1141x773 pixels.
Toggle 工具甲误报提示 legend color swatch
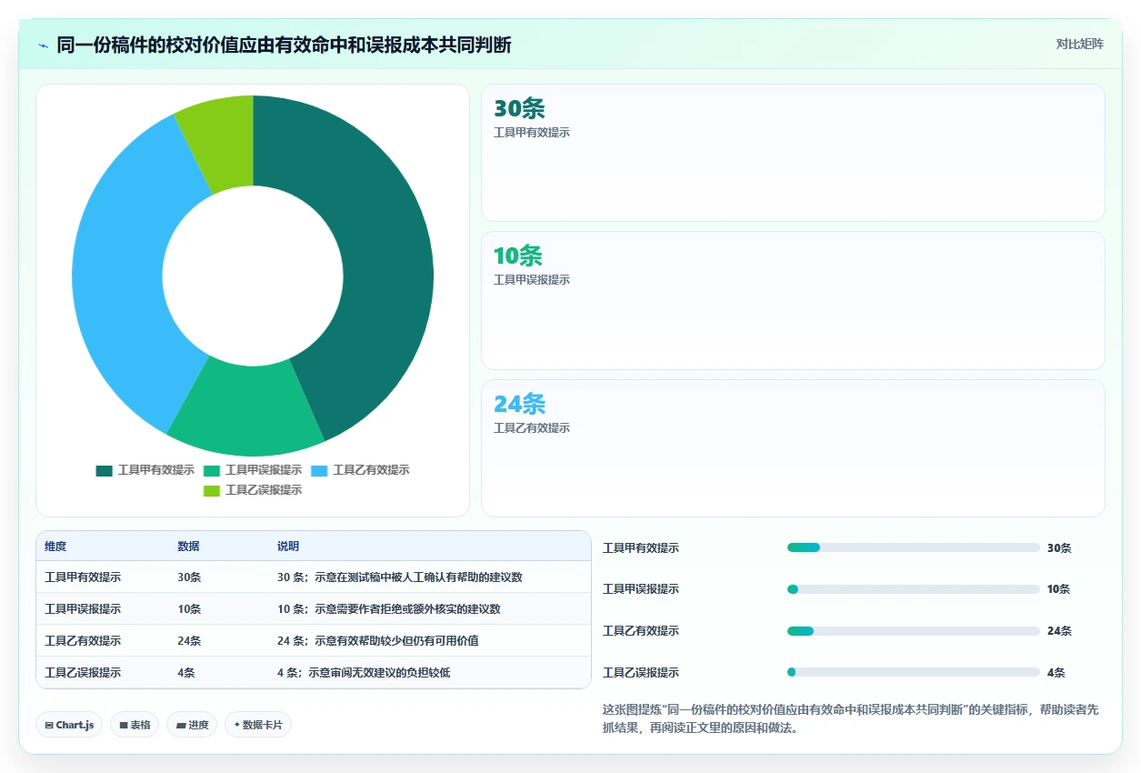(212, 470)
